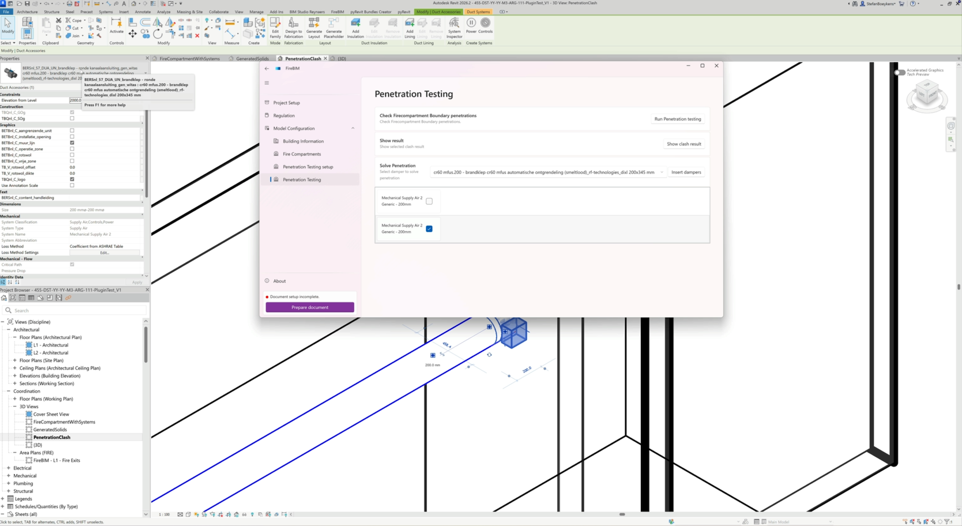Viewport: 962px width, 526px height.
Task: Toggle Use Annotation Scale checkbox
Action: (72, 185)
